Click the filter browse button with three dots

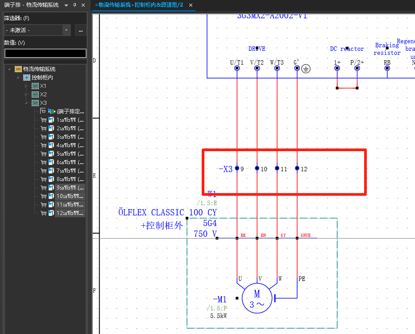pos(80,30)
